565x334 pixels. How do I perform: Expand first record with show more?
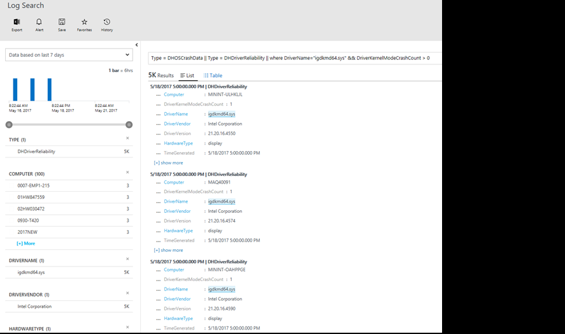[168, 163]
